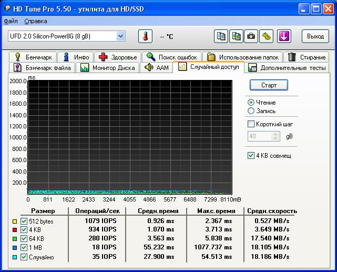Toggle the 1 MB checkbox

pos(24,247)
